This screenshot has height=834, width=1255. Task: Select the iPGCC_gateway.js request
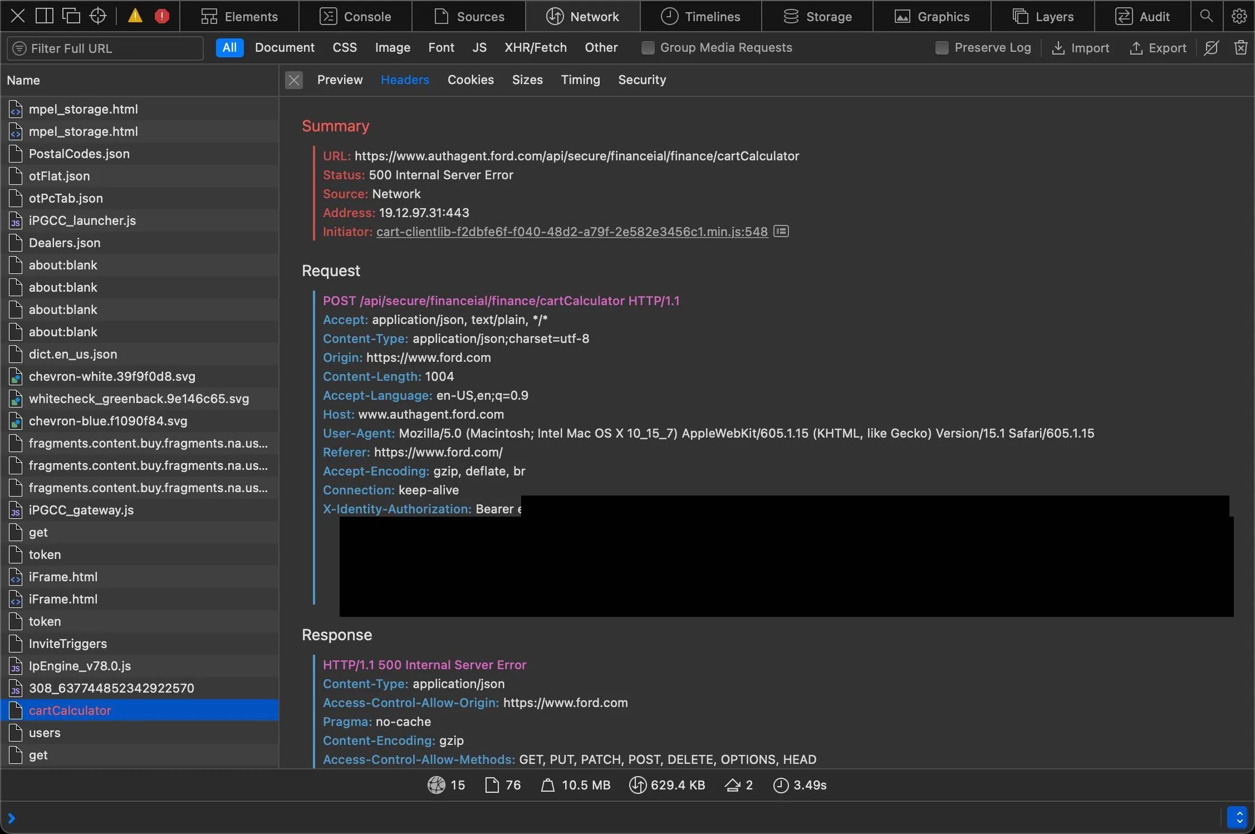coord(139,510)
